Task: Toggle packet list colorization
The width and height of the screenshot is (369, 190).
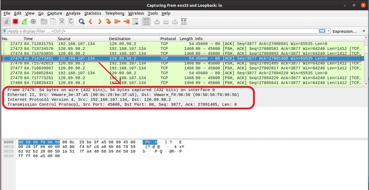Action: tap(146, 22)
